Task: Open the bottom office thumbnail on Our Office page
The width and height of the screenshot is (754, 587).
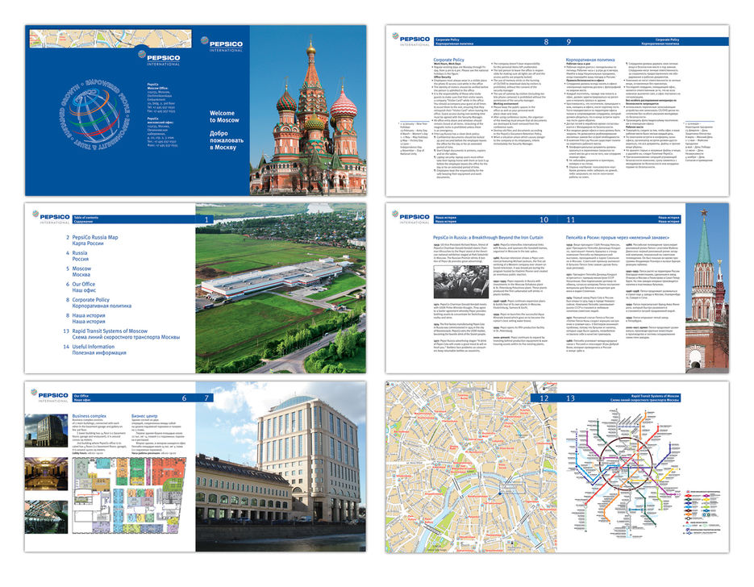Action: click(46, 517)
